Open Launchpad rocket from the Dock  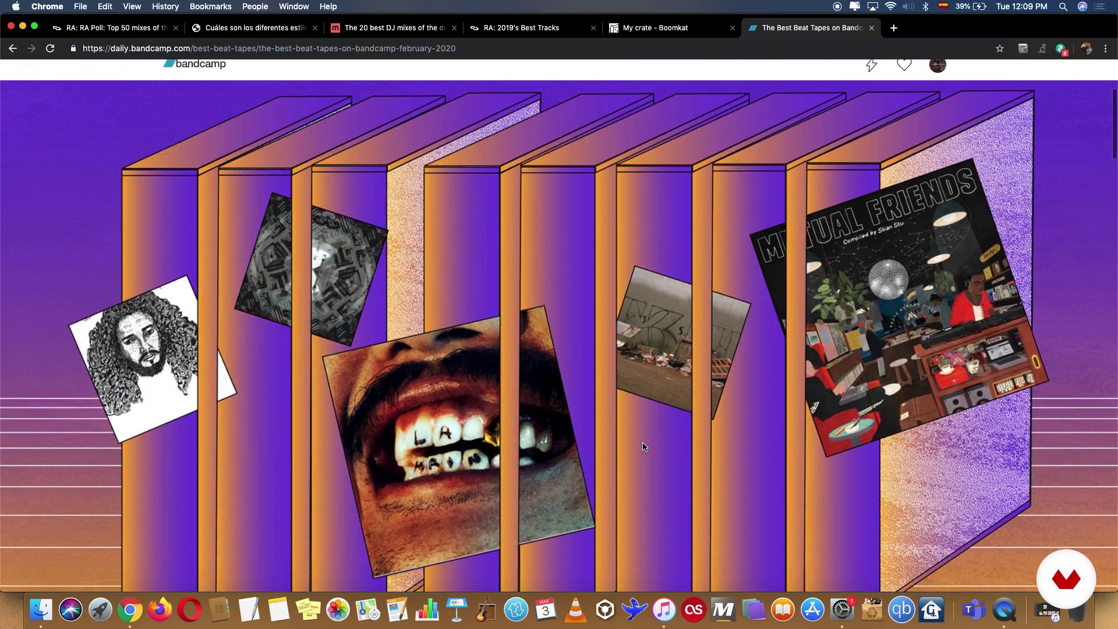[x=100, y=610]
